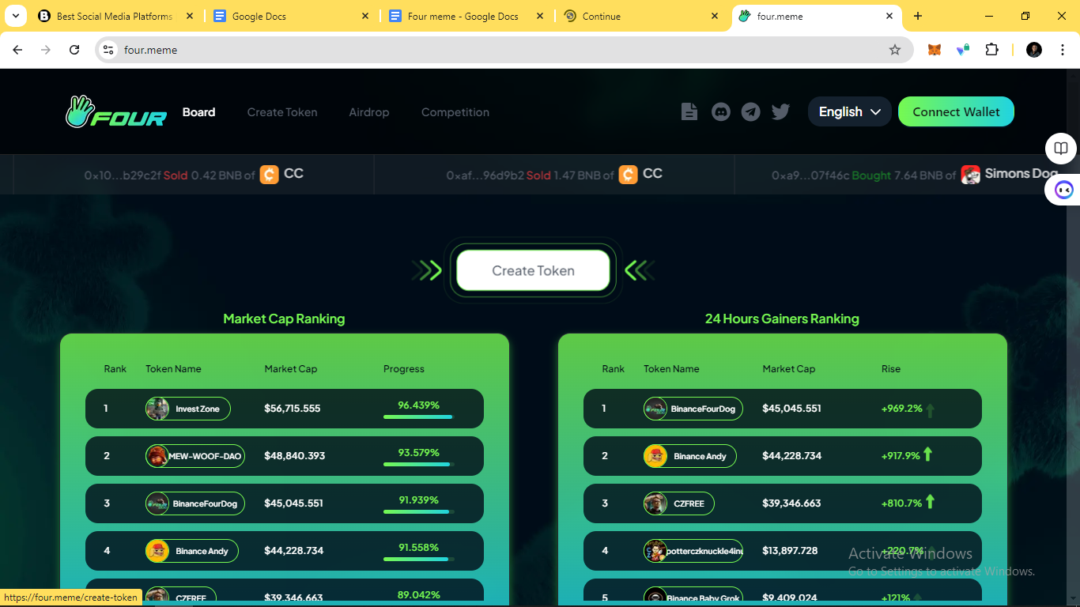The width and height of the screenshot is (1080, 607).
Task: Open the Discord icon link
Action: (x=721, y=111)
